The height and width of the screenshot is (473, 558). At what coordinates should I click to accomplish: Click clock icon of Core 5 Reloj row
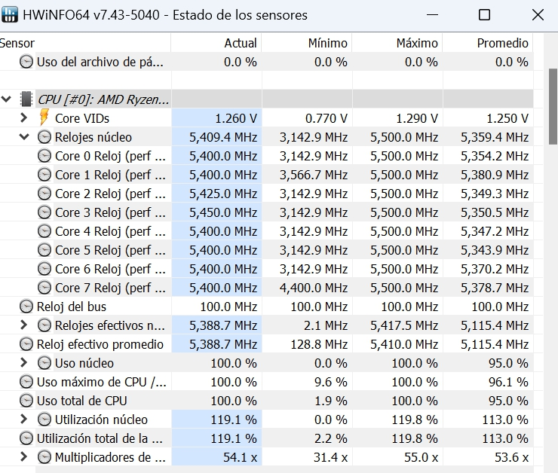[x=44, y=250]
